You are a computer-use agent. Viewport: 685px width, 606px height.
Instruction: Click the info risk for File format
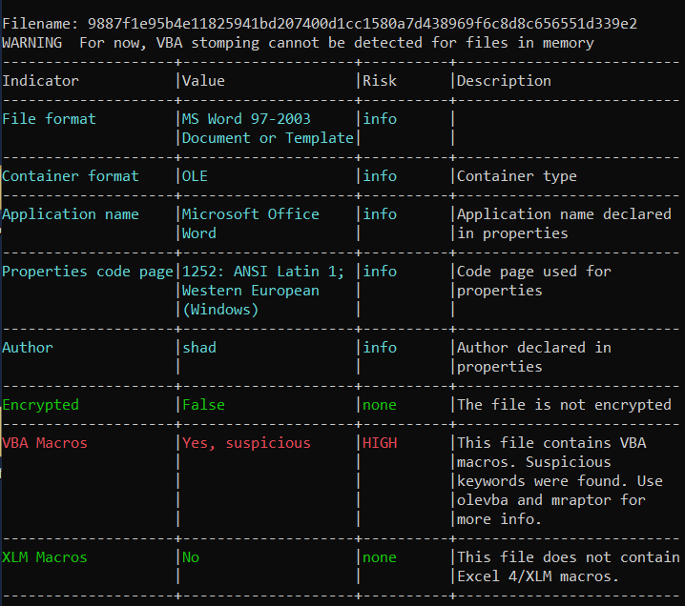coord(380,119)
